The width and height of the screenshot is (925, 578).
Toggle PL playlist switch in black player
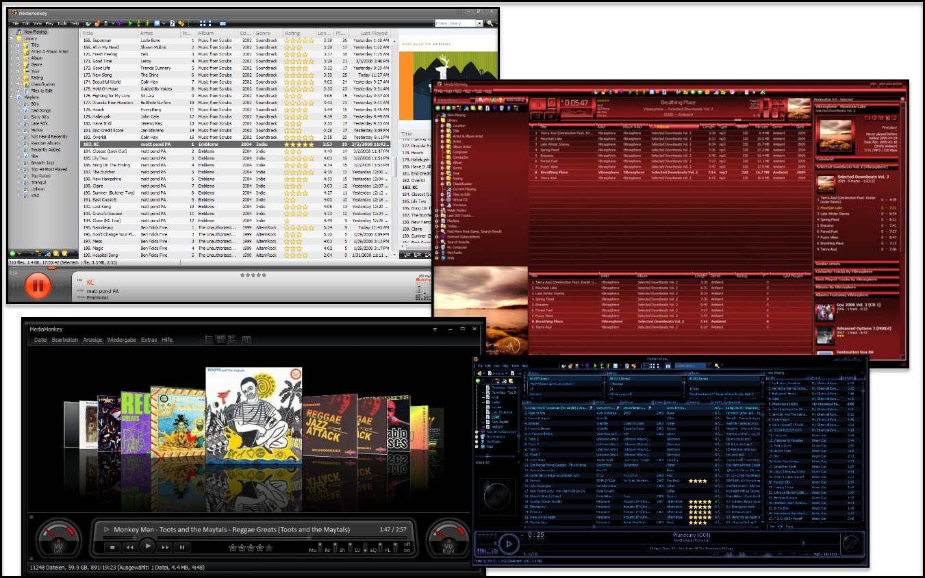click(395, 547)
